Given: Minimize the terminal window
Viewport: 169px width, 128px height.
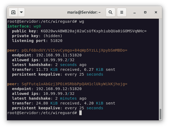Looking at the screenshot, I should (x=135, y=12).
